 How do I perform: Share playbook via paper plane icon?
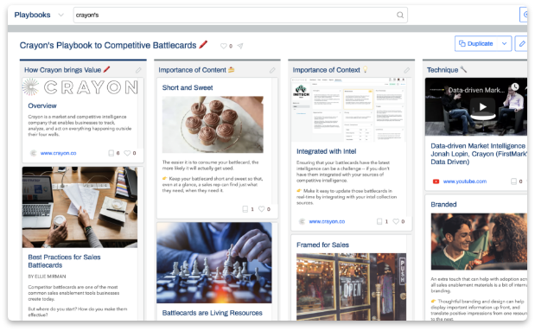pyautogui.click(x=240, y=46)
